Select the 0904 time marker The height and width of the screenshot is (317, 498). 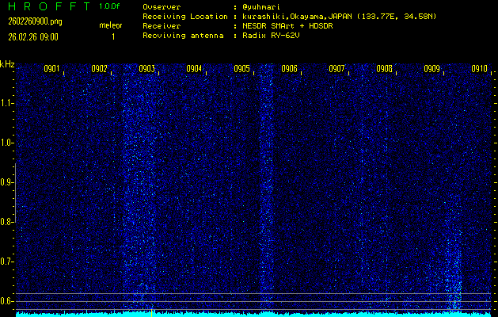[194, 69]
